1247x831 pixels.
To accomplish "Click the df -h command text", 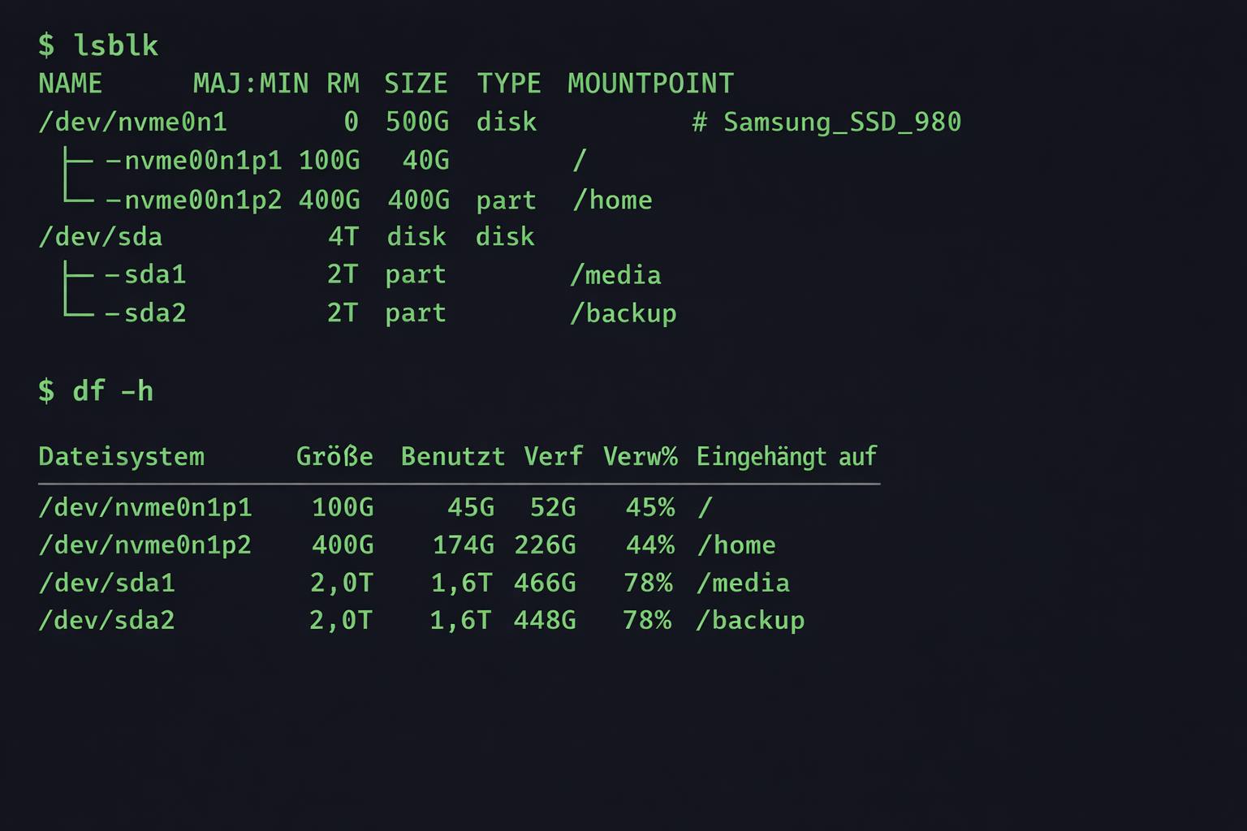I will tap(114, 390).
